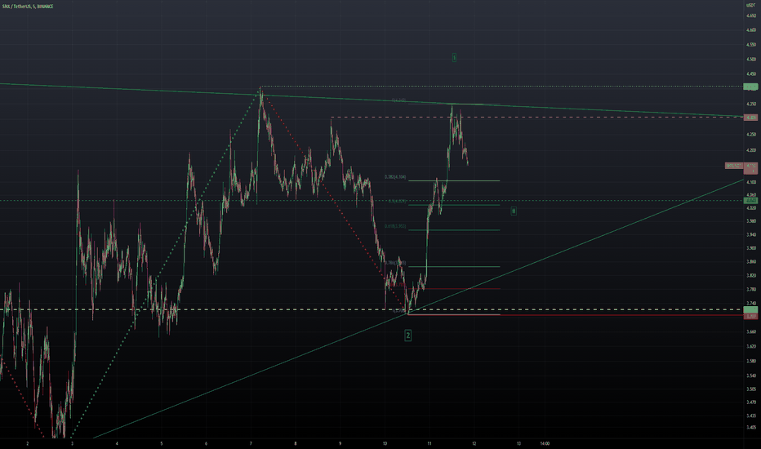Select the red dashed line price tag near 4.300
761x449 pixels.
coord(751,118)
